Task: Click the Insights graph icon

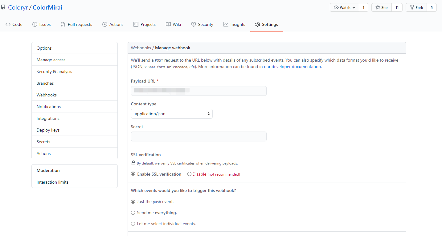Action: coord(226,24)
